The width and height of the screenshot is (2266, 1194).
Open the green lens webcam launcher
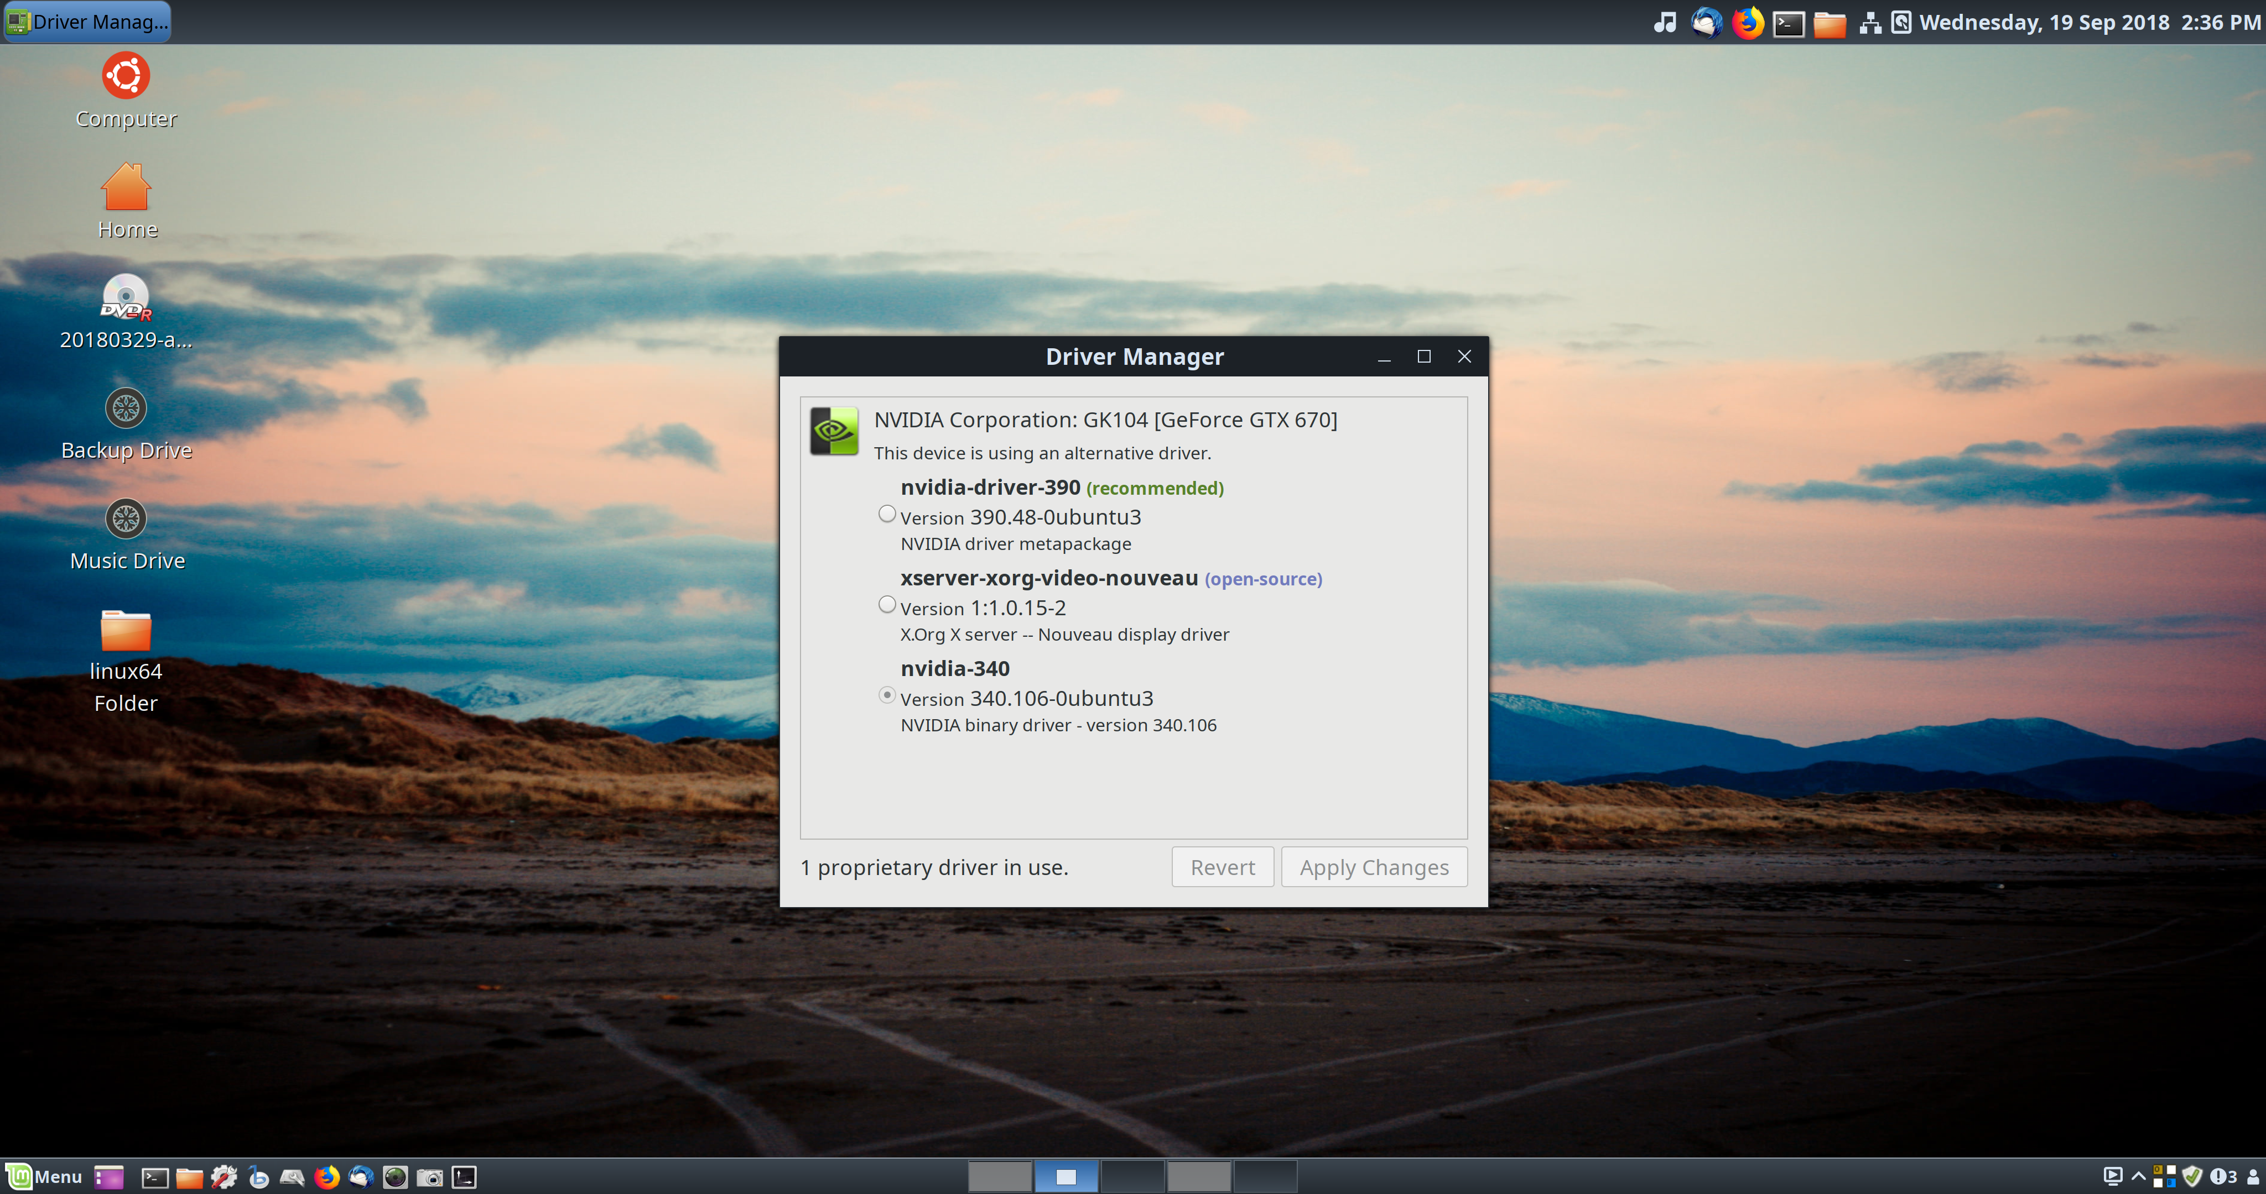395,1176
